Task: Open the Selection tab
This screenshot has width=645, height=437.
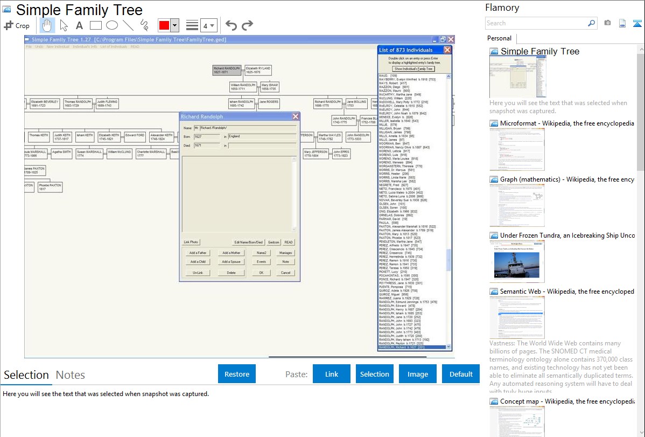Action: [26, 375]
